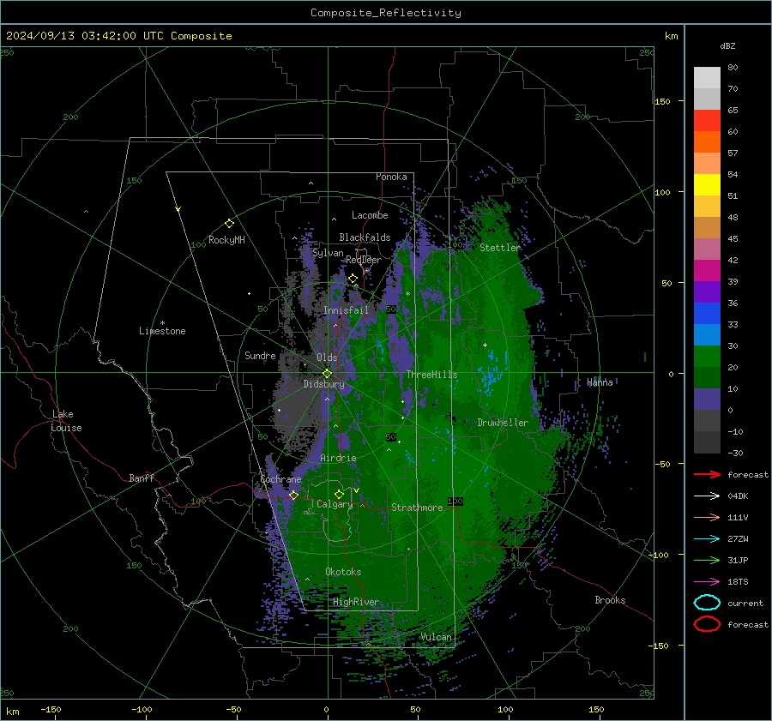Click the Didsbury city label

tap(323, 384)
